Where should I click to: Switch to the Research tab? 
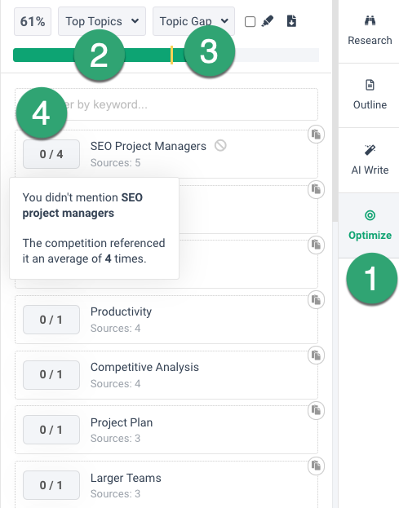coord(370,31)
